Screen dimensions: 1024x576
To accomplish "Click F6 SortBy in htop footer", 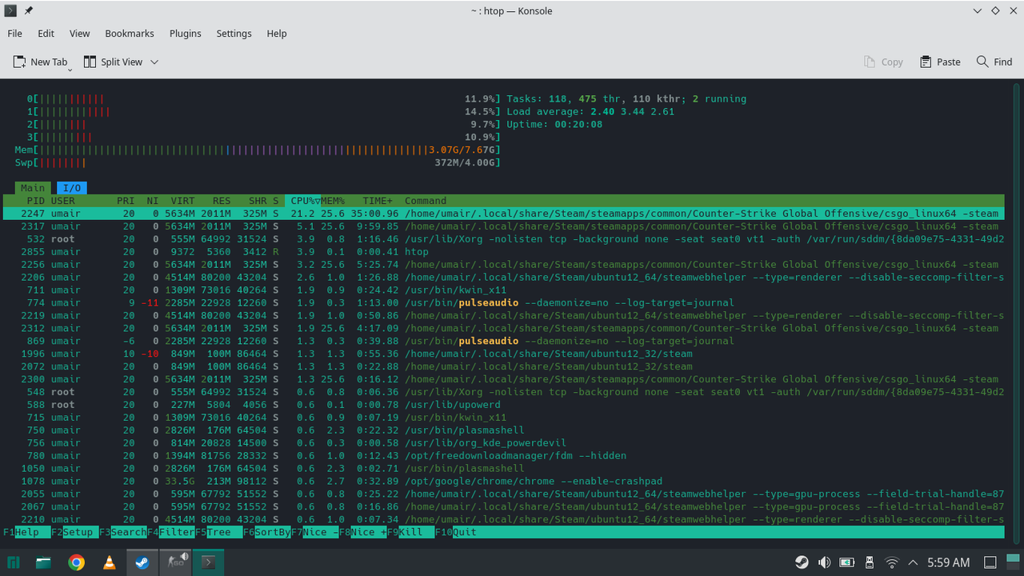I will click(x=266, y=532).
